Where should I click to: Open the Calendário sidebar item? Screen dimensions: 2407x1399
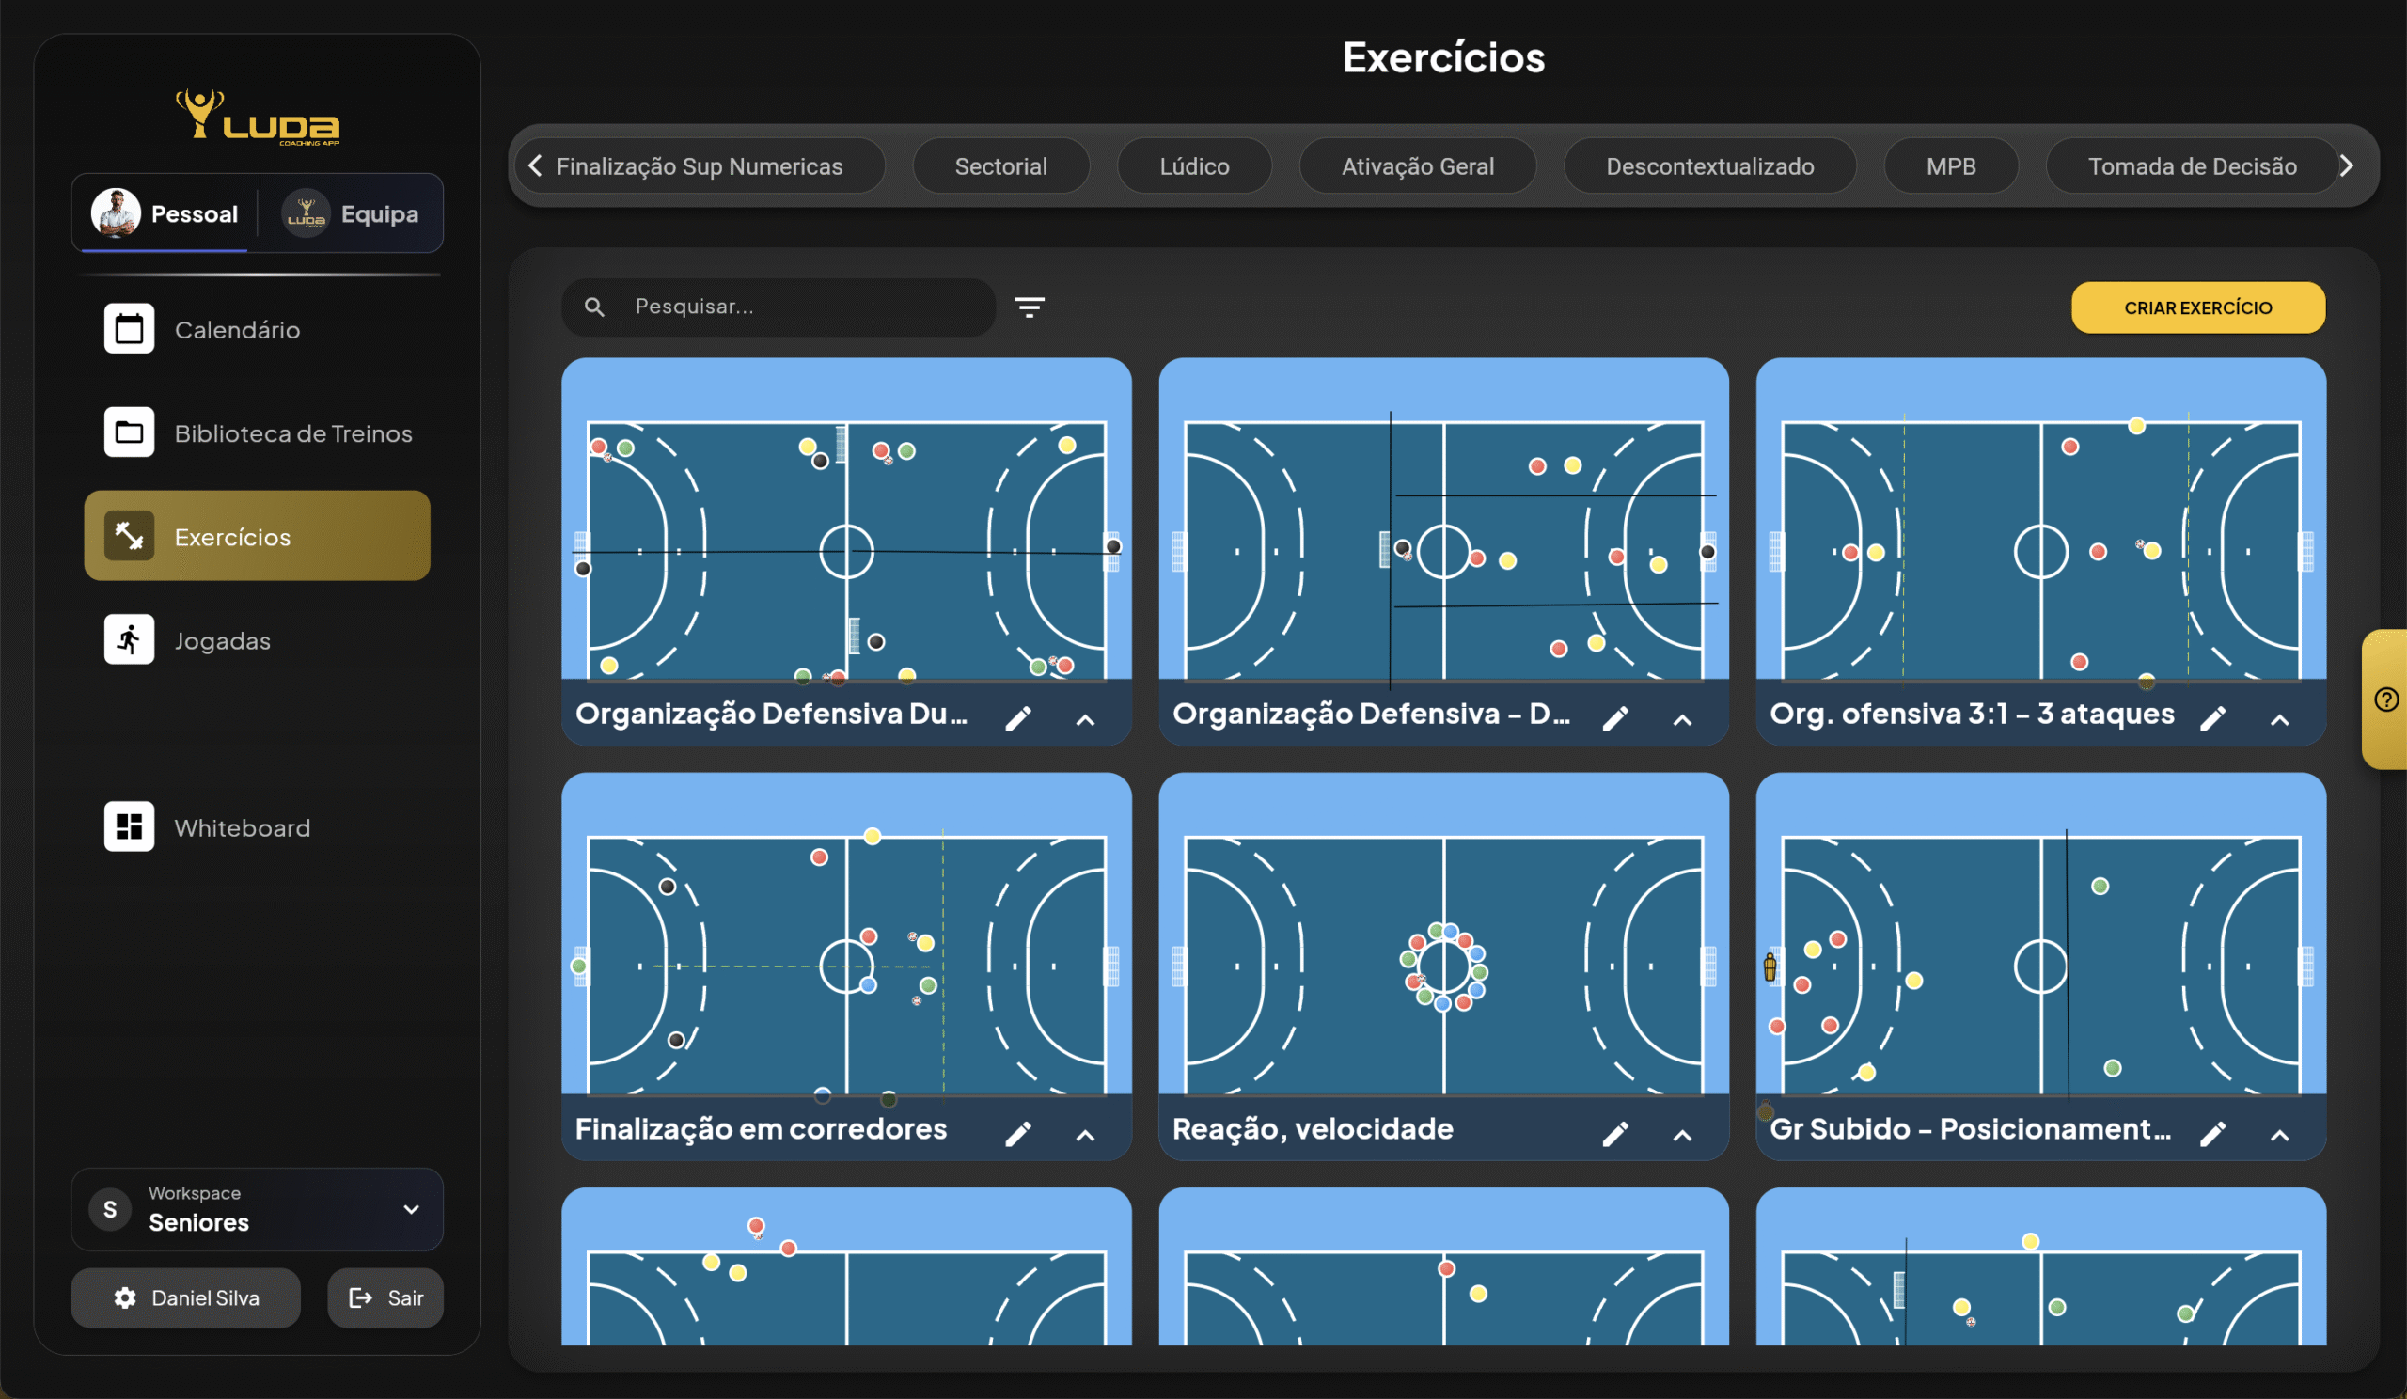coord(237,329)
